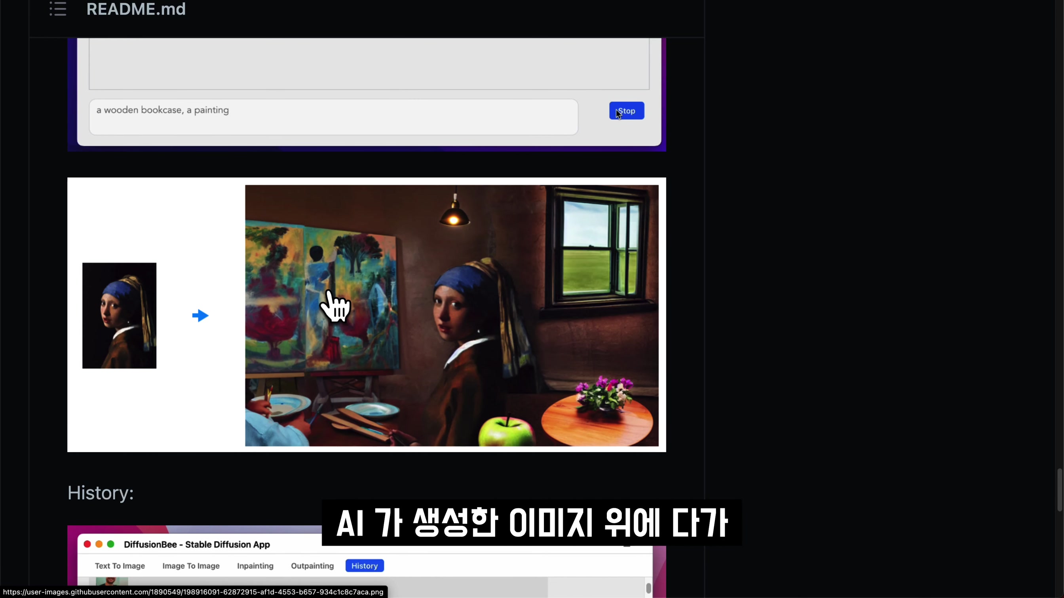Viewport: 1064px width, 598px height.
Task: Open the outpainting example image link
Action: (367, 315)
